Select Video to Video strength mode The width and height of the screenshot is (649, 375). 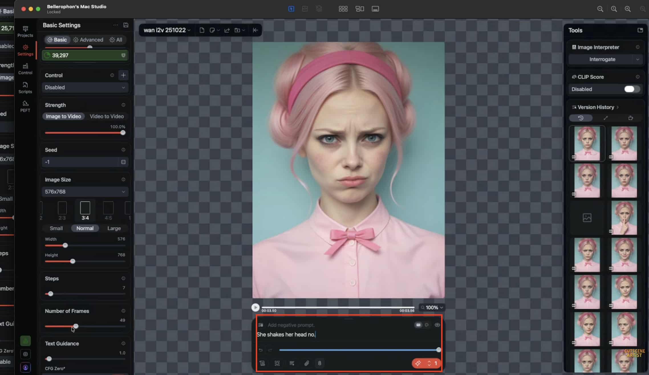point(107,116)
